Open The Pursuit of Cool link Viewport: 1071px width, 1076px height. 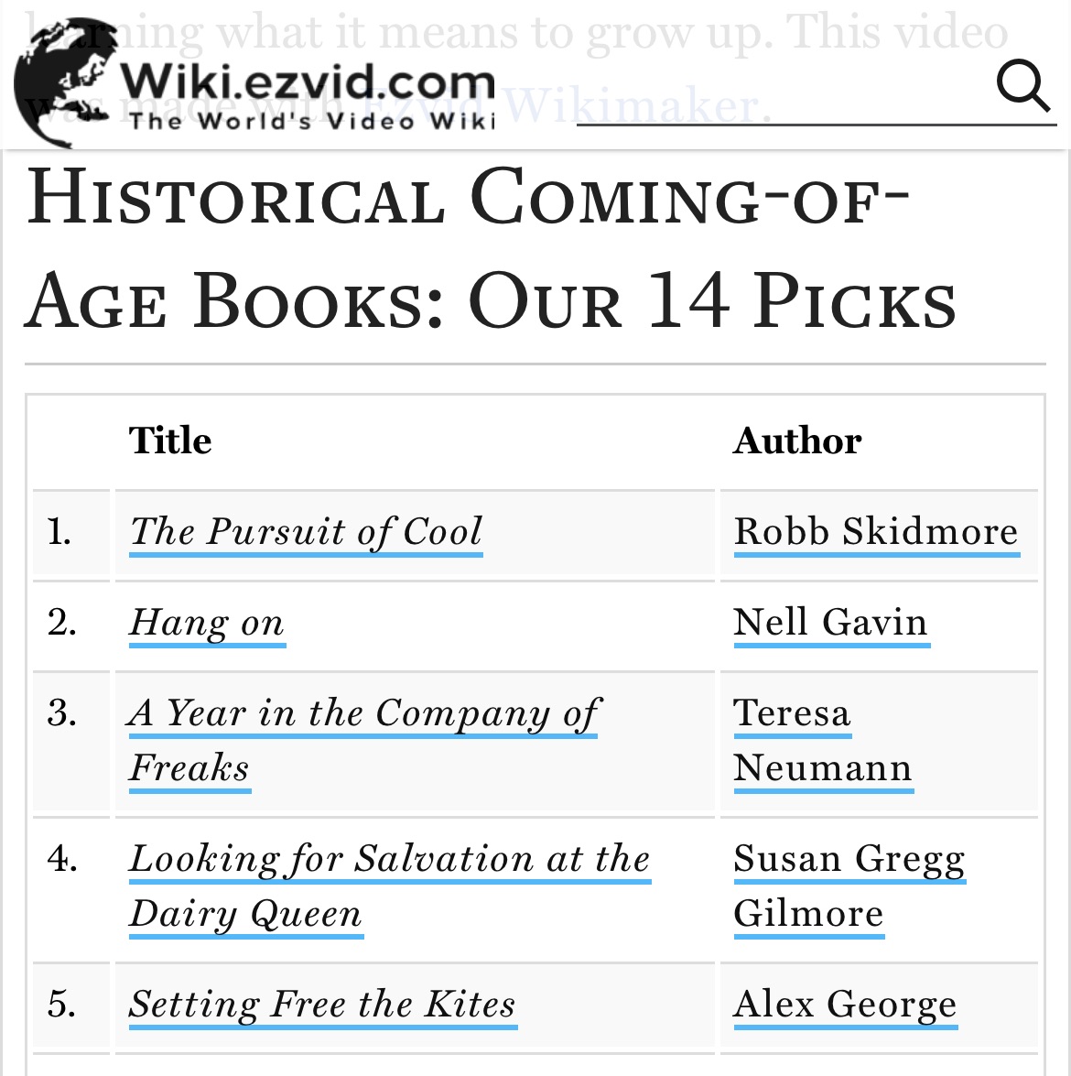coord(306,532)
